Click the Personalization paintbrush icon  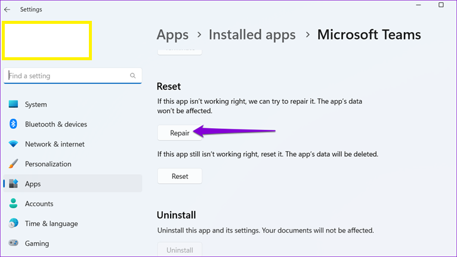13,164
